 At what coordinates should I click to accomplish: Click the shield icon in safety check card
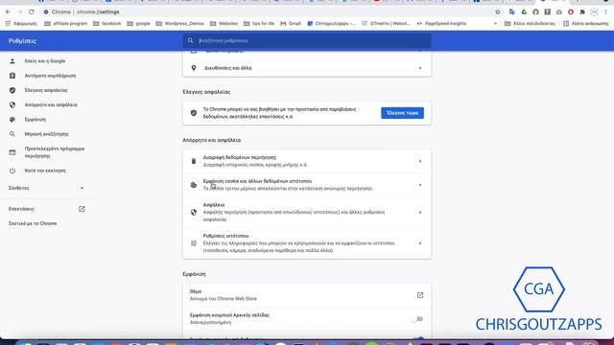(194, 113)
